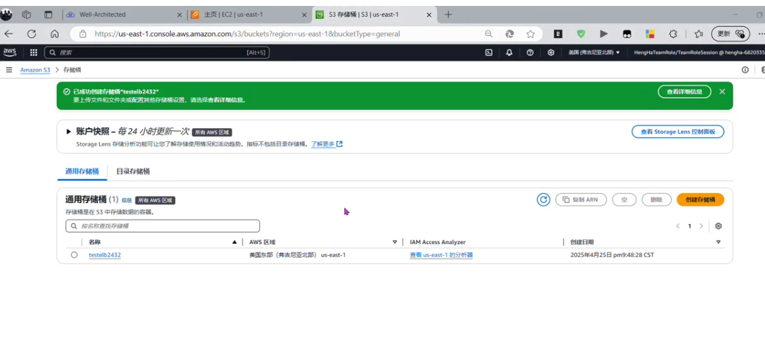The height and width of the screenshot is (355, 765).
Task: Go to browser home page
Action: tap(55, 34)
